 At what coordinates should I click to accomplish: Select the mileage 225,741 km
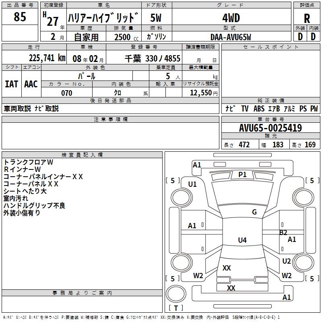point(47,58)
